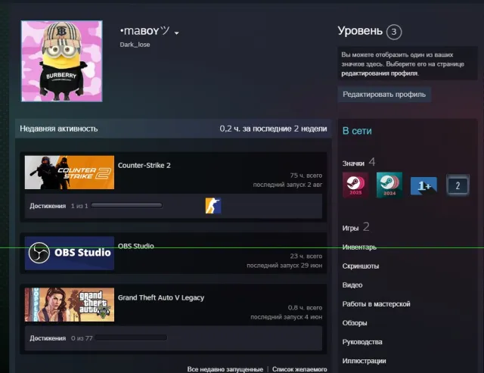Open Работы в мастерской link
The image size is (484, 373).
tap(377, 304)
